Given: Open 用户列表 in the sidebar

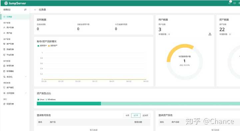Looking at the screenshot, I should (10, 28).
